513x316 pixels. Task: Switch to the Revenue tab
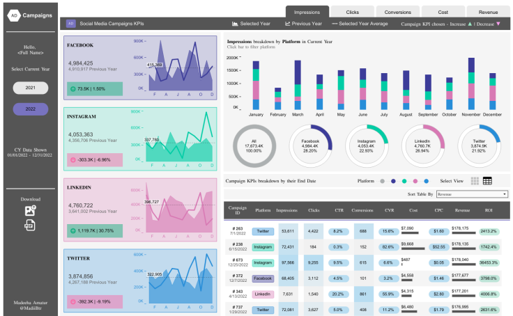(488, 12)
